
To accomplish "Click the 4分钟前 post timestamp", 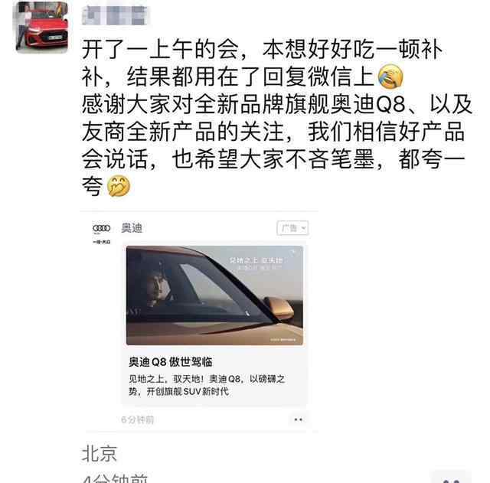I will [x=115, y=478].
